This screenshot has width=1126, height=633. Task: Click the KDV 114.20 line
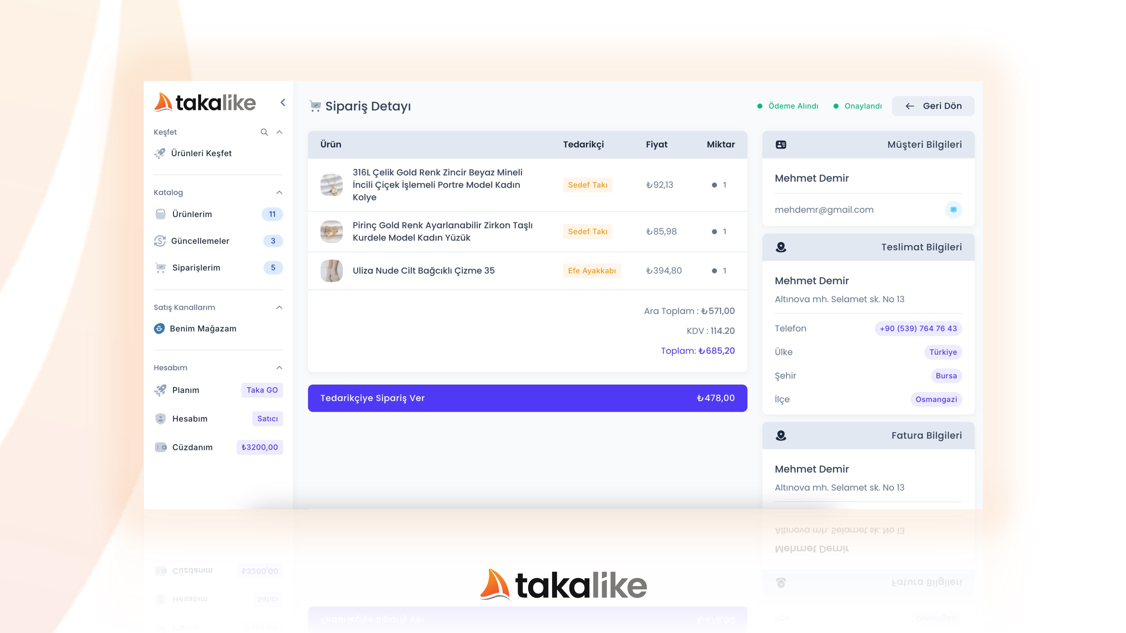(711, 331)
